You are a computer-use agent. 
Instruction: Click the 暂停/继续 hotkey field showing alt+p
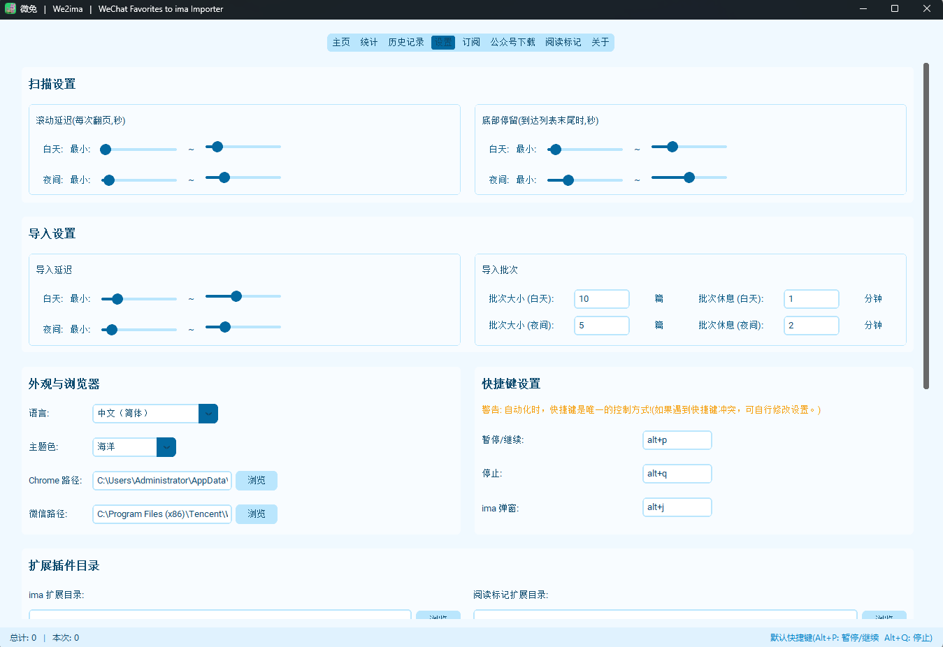click(677, 440)
